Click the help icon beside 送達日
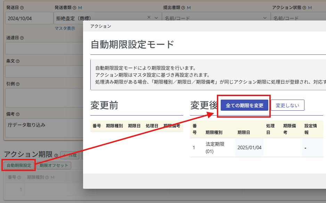Viewport: 326px width, 203px height. pos(22,37)
